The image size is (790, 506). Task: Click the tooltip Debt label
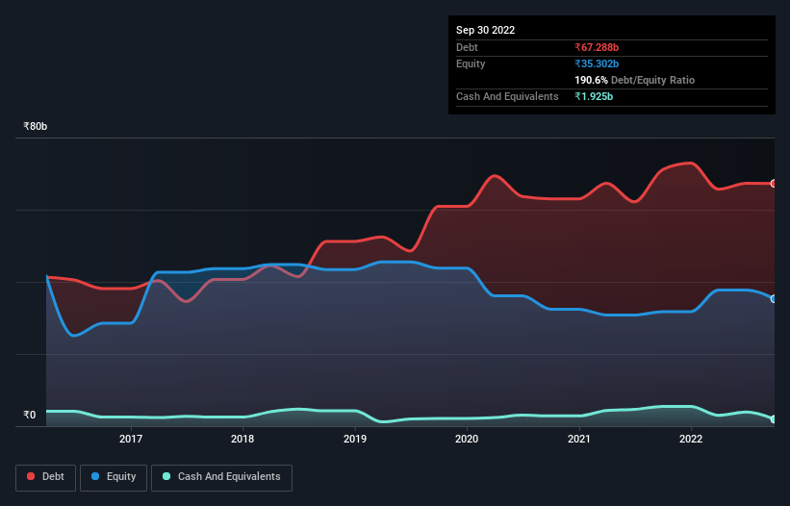tap(467, 47)
